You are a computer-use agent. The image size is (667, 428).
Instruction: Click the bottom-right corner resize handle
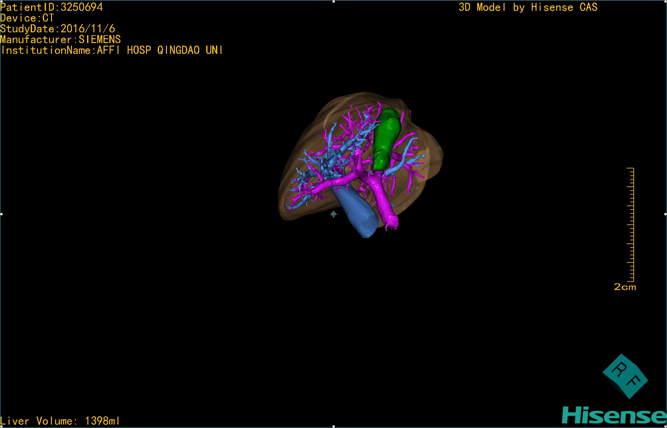pyautogui.click(x=666, y=427)
